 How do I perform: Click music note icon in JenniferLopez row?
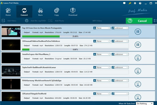click(x=113, y=54)
